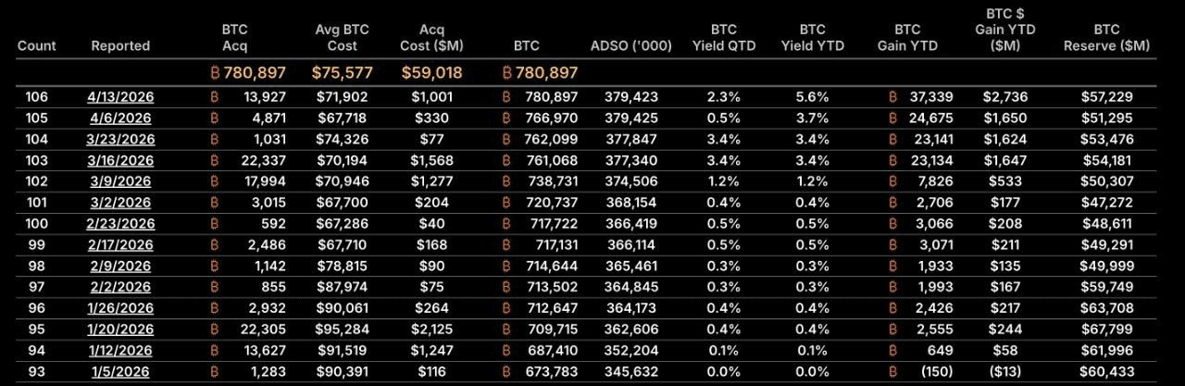Image resolution: width=1185 pixels, height=386 pixels.
Task: Open the 4/13/2026 reported date link
Action: pyautogui.click(x=120, y=97)
